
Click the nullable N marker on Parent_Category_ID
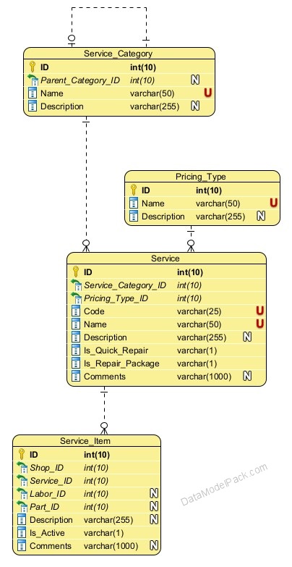195,80
